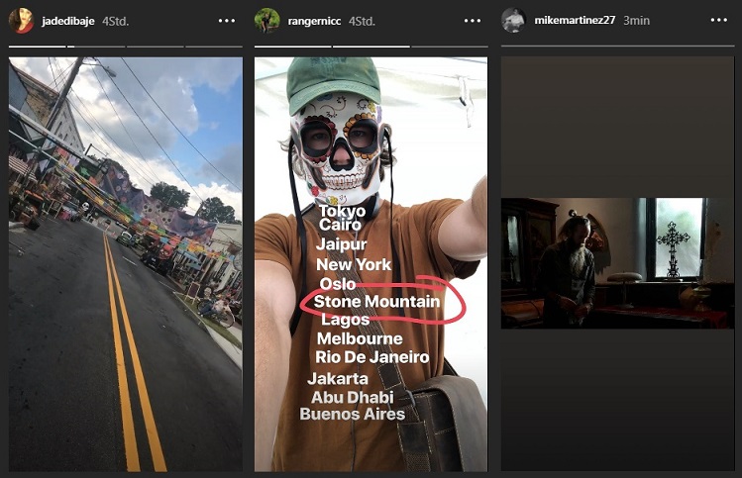742x478 pixels.
Task: Click the '4Std.' timestamp next to rangernicc
Action: click(x=362, y=21)
